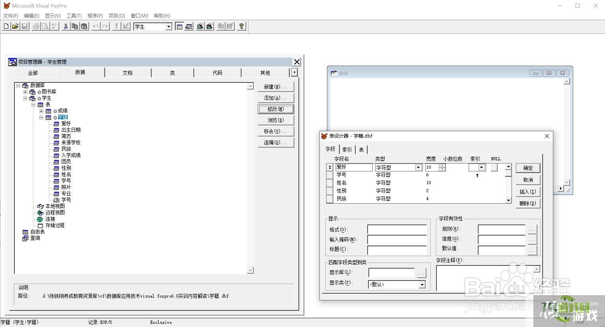Switch to the 索引 tab in Table Designer

pos(347,150)
